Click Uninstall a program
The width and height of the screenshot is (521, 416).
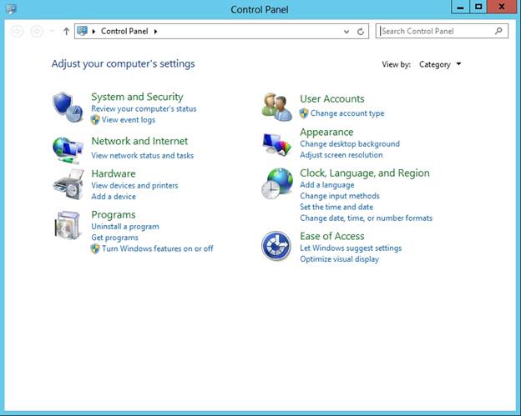[x=125, y=227]
